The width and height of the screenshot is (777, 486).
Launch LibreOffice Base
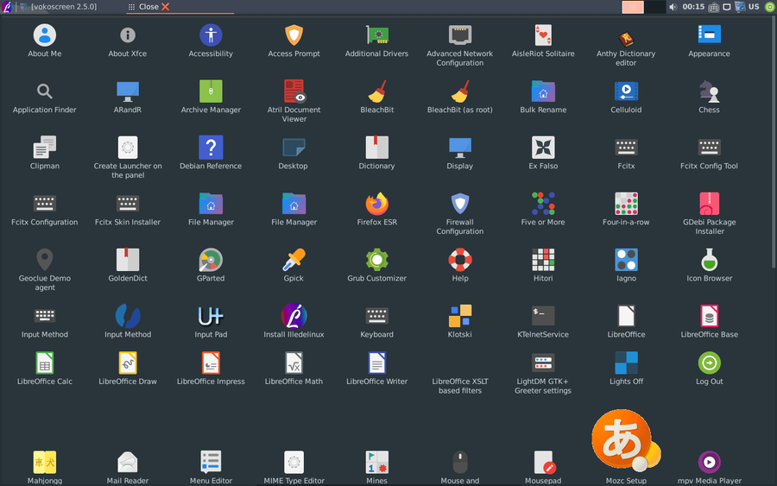coord(709,321)
